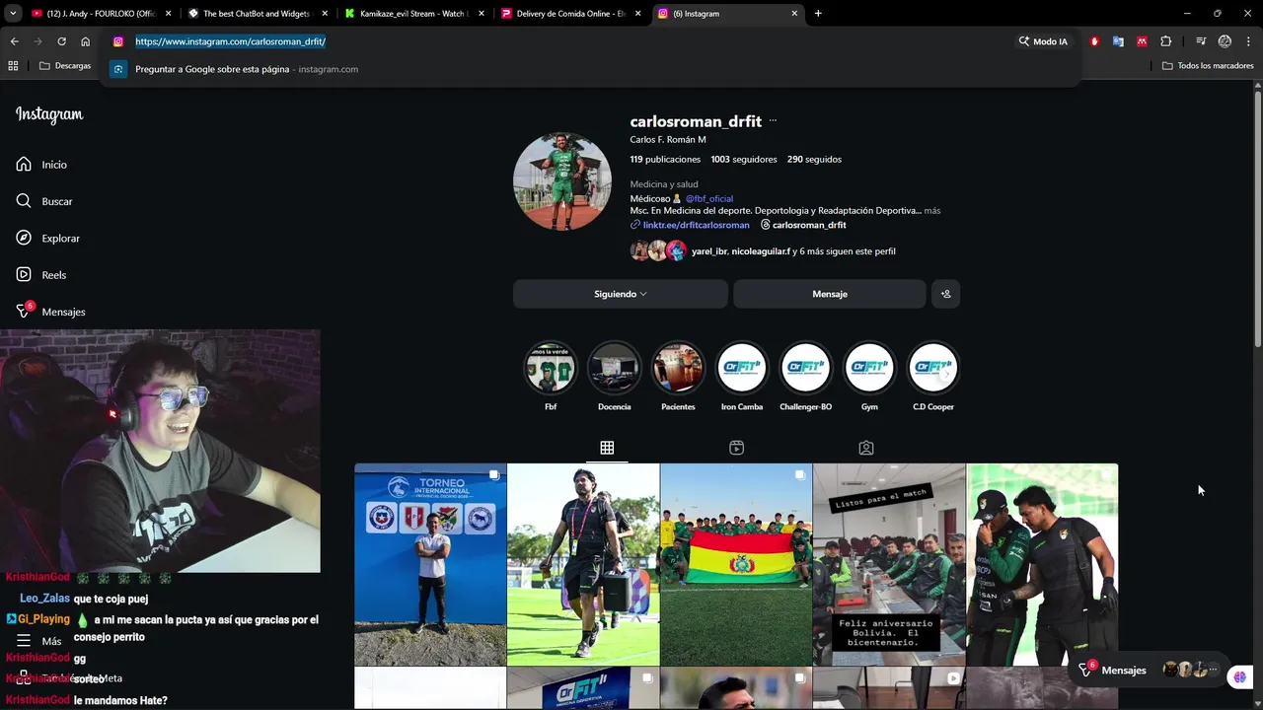This screenshot has width=1263, height=710.
Task: Open the Iron Camba story highlight
Action: (742, 376)
